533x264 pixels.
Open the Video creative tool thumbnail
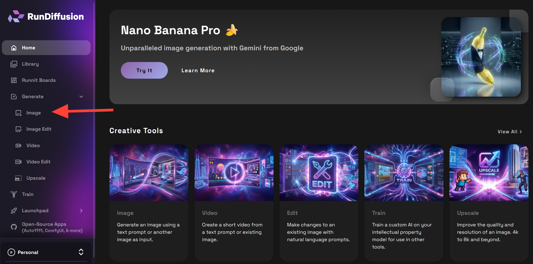point(234,173)
